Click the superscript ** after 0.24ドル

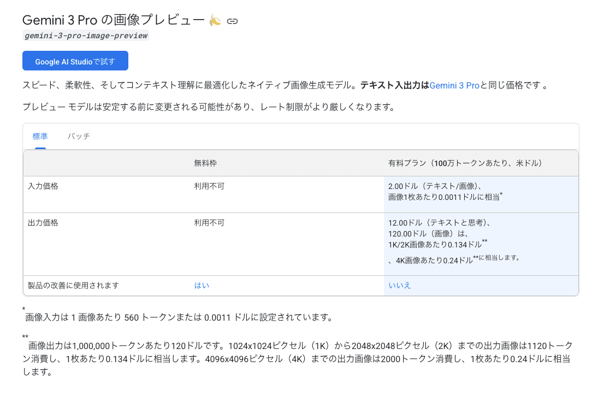(476, 257)
